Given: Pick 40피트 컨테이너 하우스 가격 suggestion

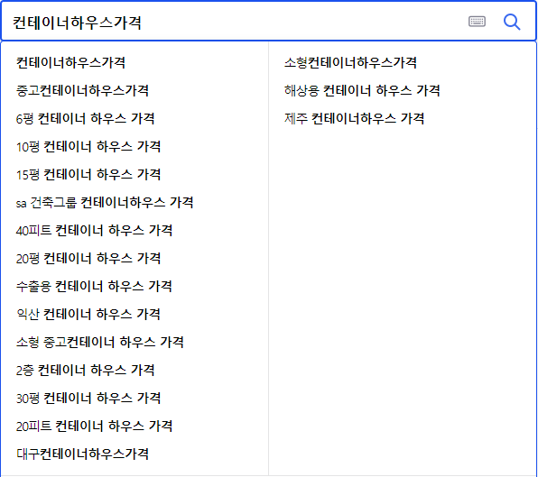Looking at the screenshot, I should [x=94, y=231].
